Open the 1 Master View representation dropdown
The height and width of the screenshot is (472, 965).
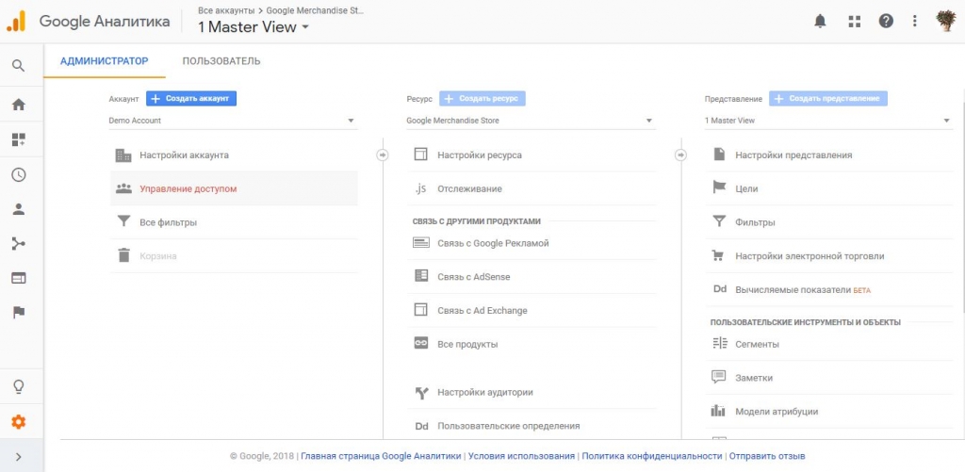click(828, 121)
